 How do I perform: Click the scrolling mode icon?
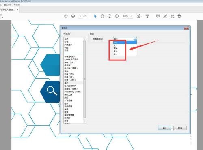pos(147,16)
